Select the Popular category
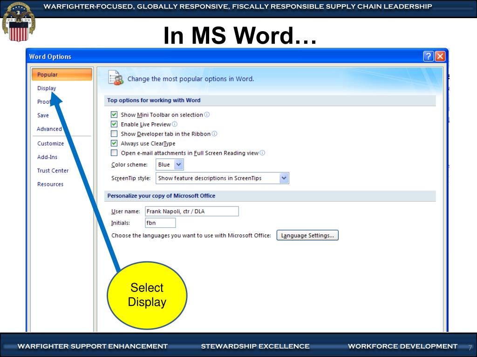This screenshot has height=357, width=477. coord(62,74)
